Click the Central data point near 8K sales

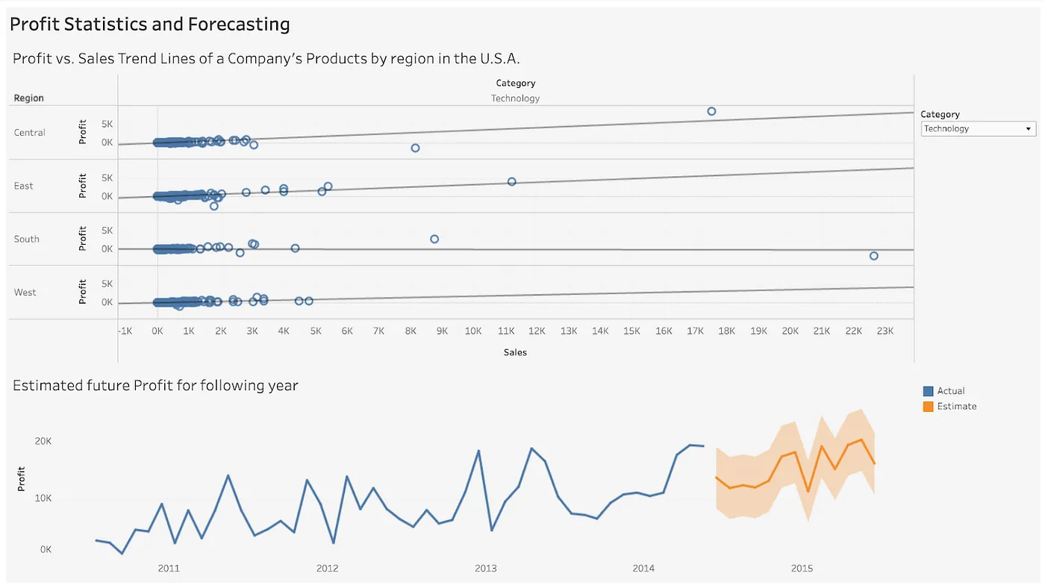pyautogui.click(x=415, y=148)
